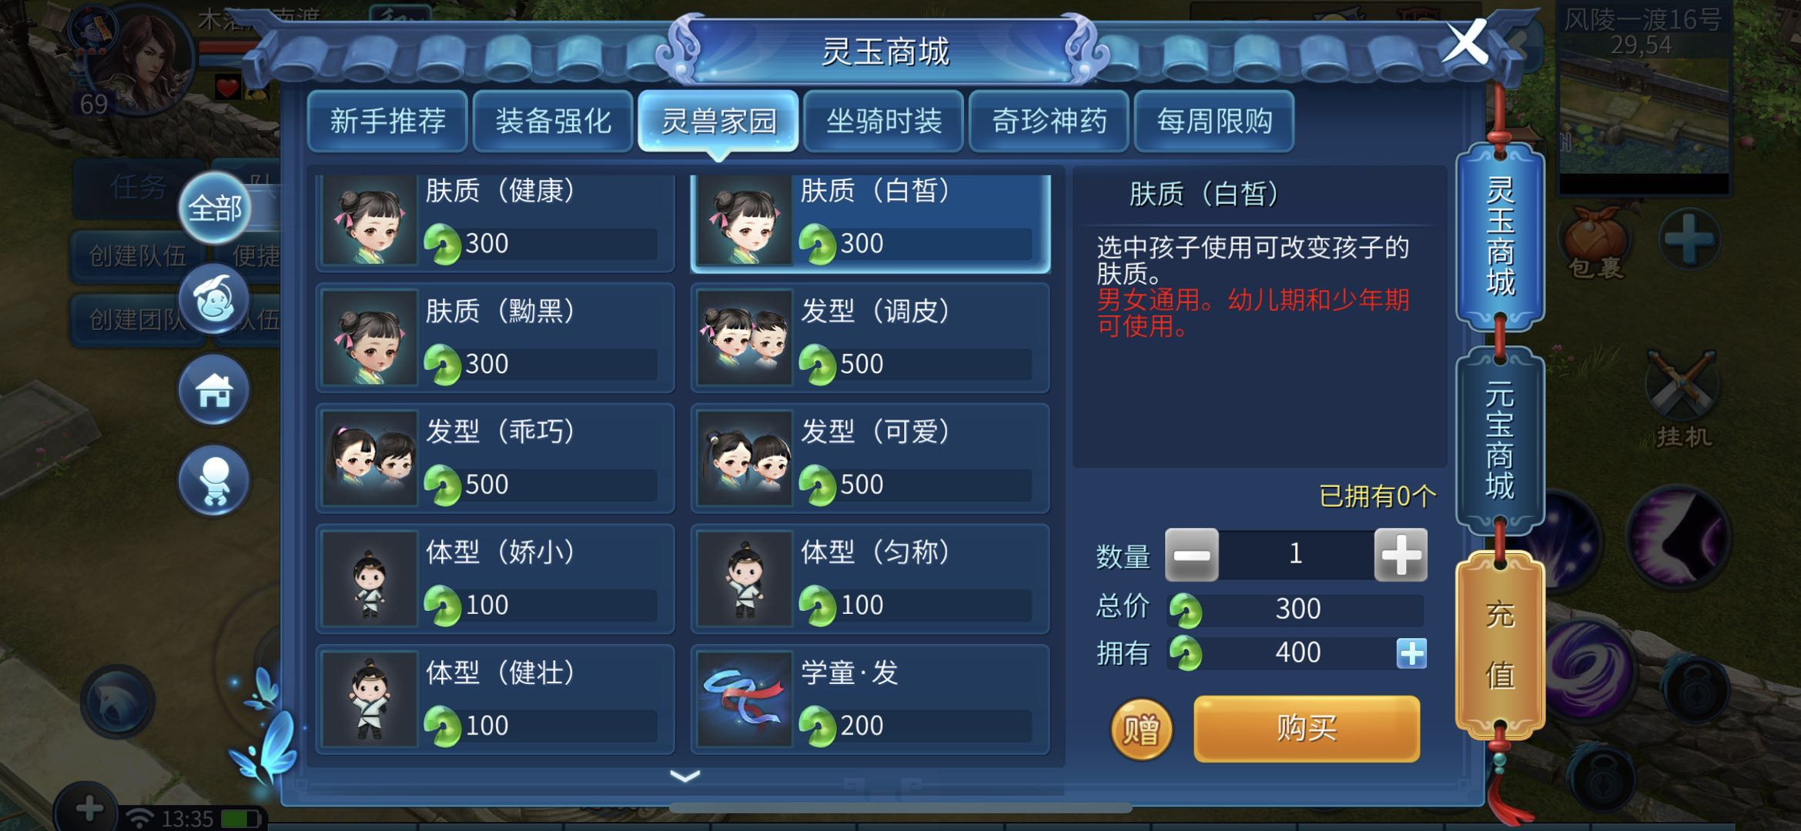
Task: Toggle the creature-face round sidebar filter
Action: tap(215, 299)
